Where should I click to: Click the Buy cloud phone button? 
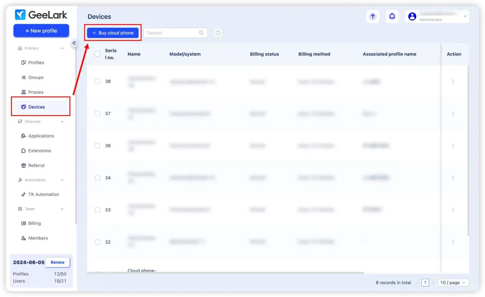pyautogui.click(x=113, y=33)
